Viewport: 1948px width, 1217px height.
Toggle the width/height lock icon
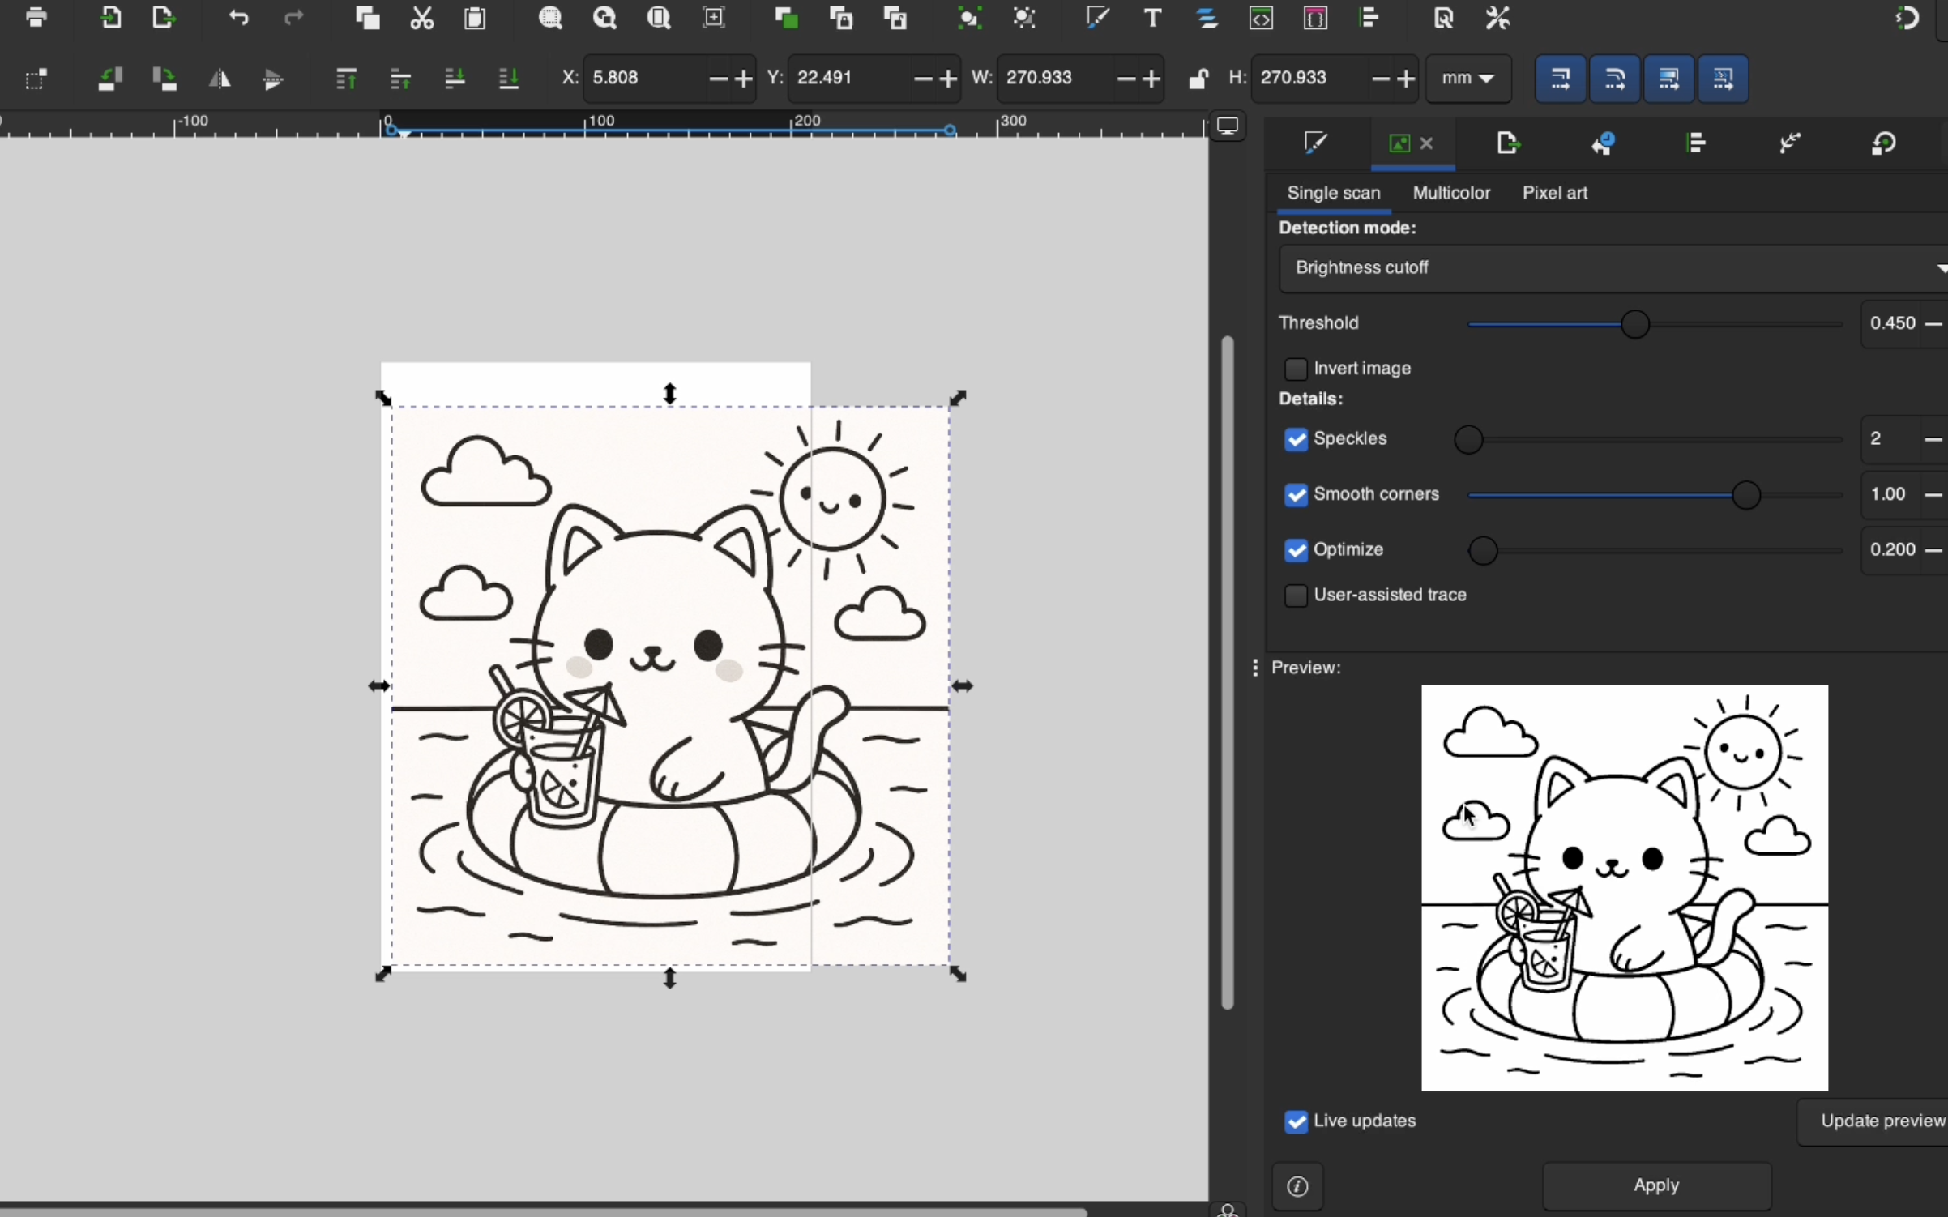(x=1198, y=79)
